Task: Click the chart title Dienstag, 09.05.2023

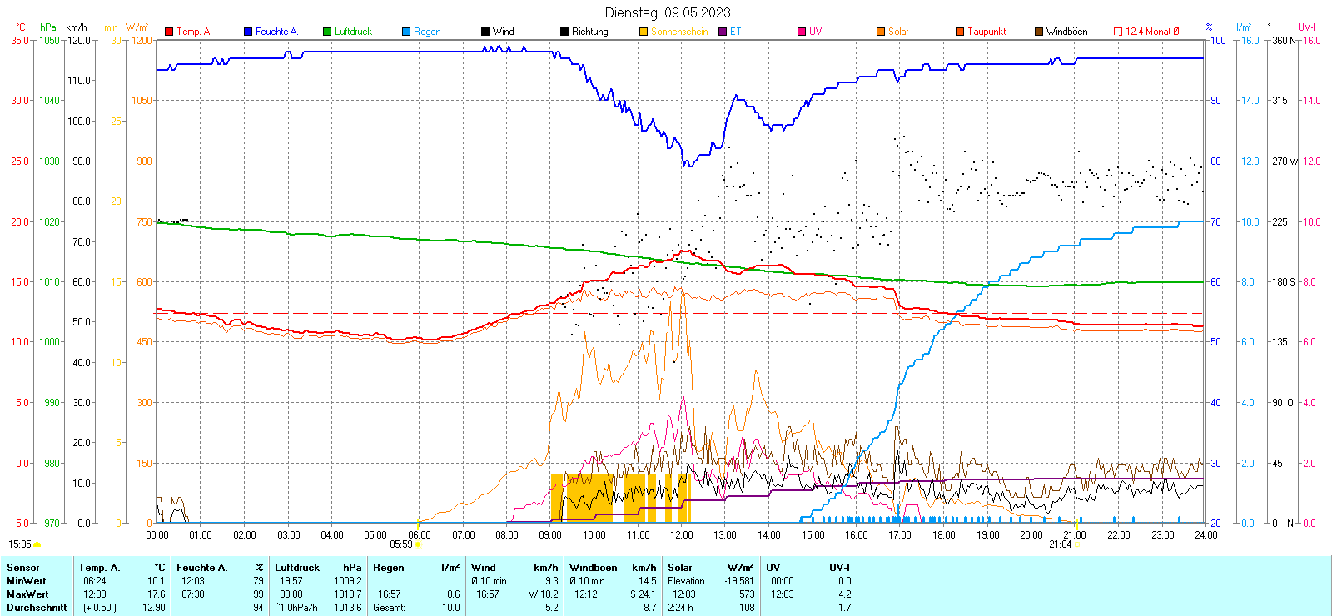Action: [668, 12]
